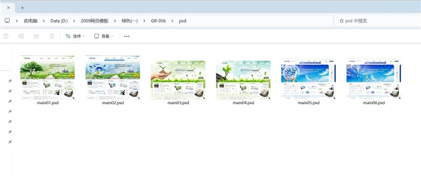Click the 在 psd 中搜索 search box

(377, 21)
